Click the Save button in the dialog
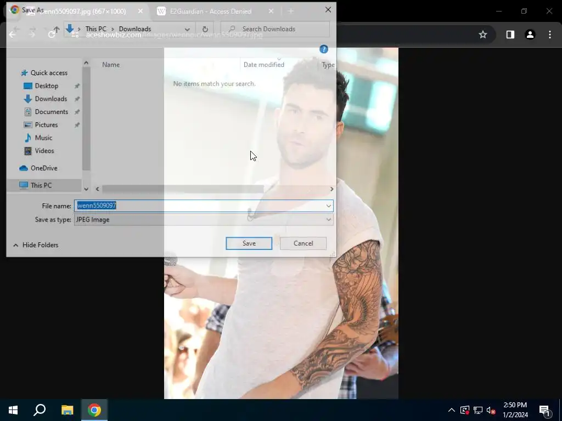562x421 pixels. pos(249,243)
